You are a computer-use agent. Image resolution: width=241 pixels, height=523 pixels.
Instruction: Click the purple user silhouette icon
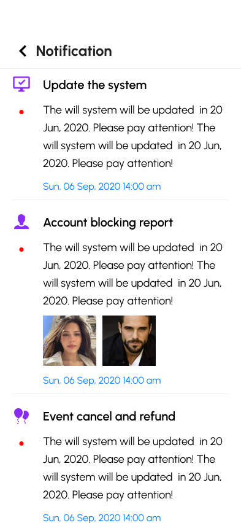[21, 222]
